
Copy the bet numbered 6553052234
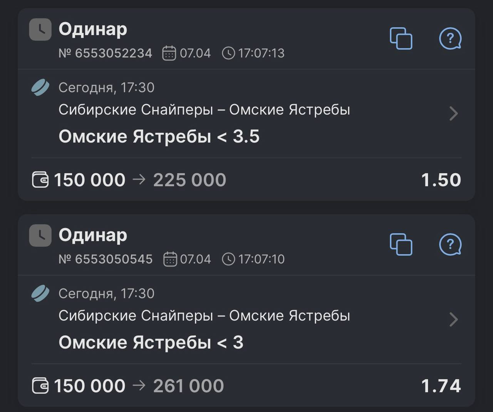(x=401, y=38)
